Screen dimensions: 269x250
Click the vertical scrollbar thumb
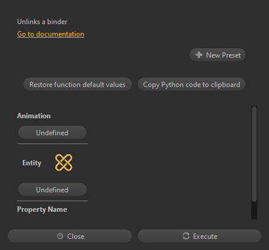pos(254,154)
